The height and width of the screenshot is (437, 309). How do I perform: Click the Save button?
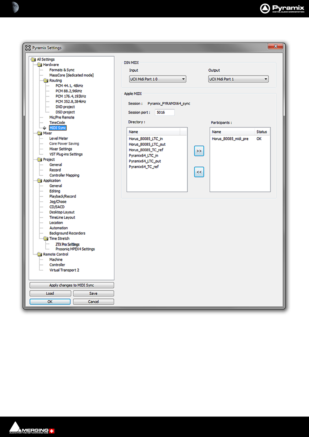93,293
